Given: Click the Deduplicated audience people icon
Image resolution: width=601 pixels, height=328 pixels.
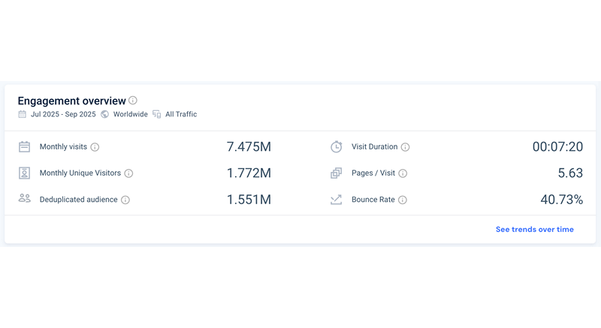Looking at the screenshot, I should (x=25, y=199).
